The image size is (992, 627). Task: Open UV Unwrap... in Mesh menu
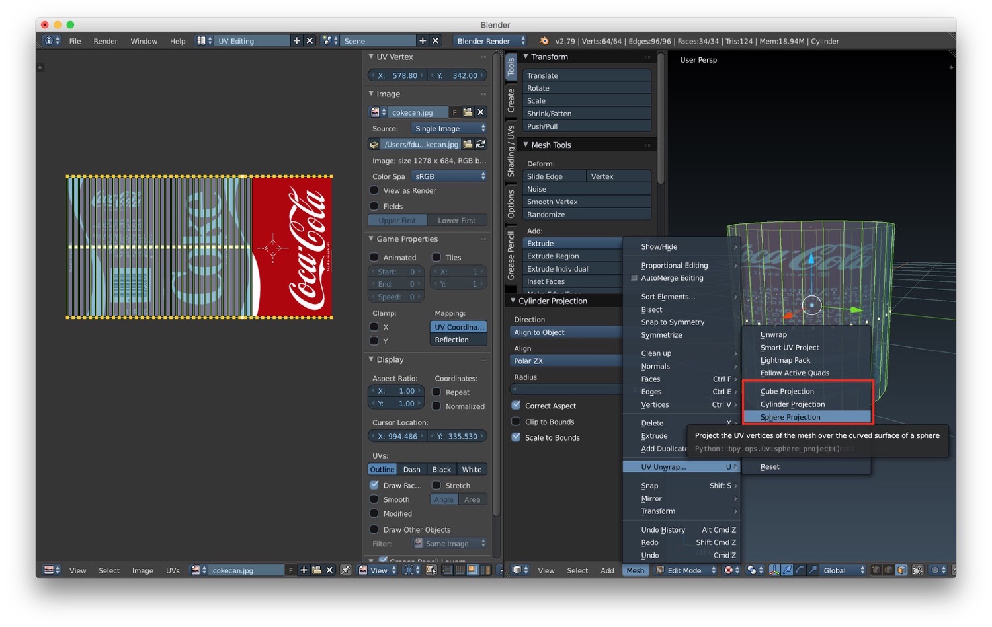pos(681,467)
